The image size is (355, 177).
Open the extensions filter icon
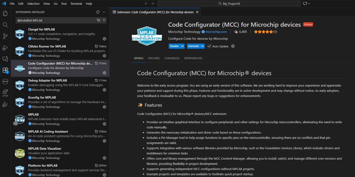(x=104, y=20)
